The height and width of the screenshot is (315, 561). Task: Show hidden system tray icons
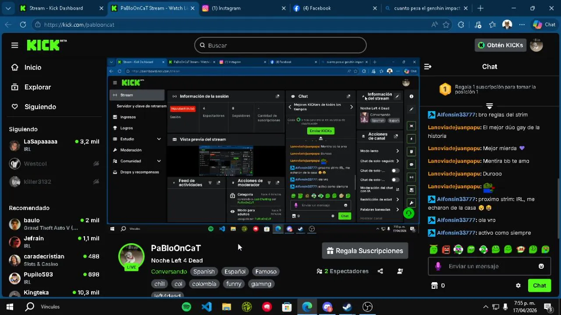[x=486, y=307]
